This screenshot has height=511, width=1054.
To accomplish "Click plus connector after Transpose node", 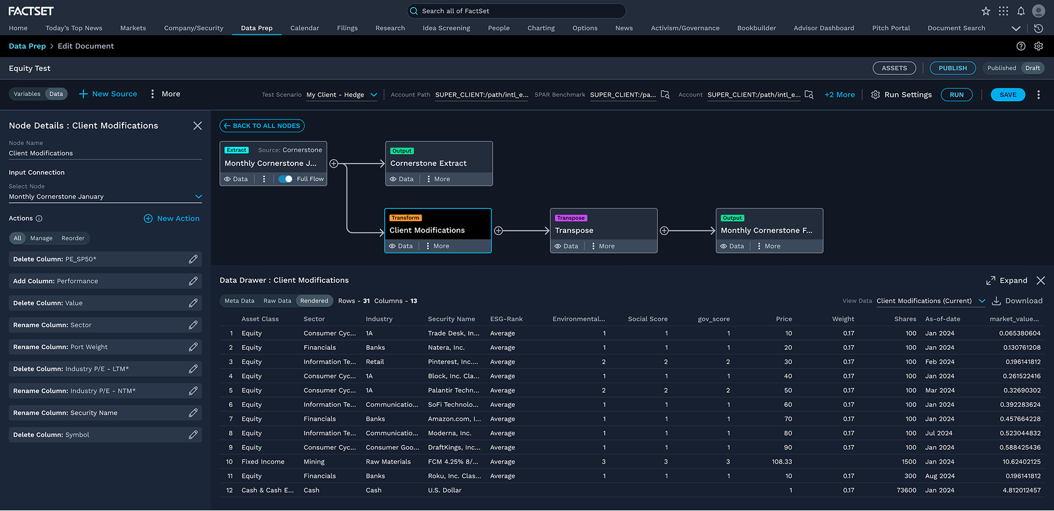I will coord(664,231).
